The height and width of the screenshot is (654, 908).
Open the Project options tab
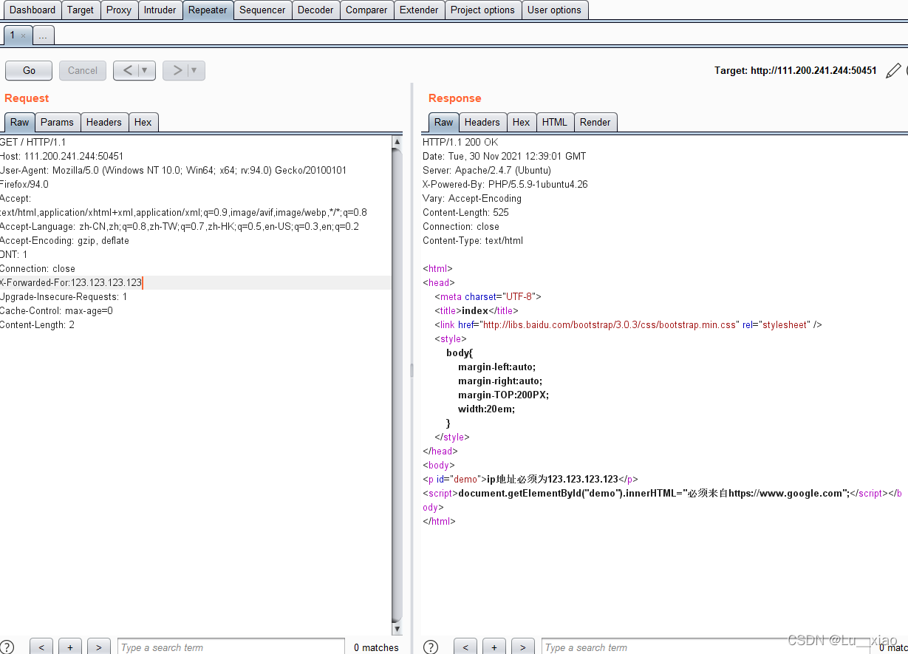coord(482,10)
